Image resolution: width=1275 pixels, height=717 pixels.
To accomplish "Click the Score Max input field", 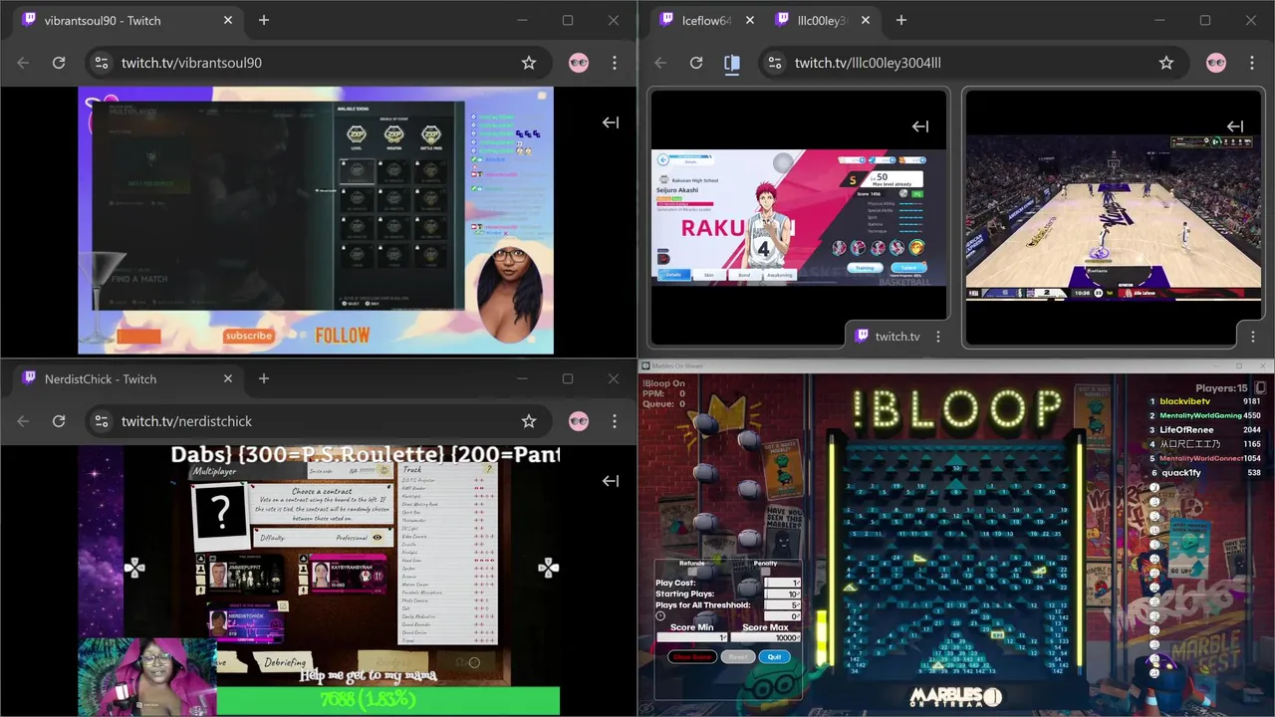I will pos(765,637).
